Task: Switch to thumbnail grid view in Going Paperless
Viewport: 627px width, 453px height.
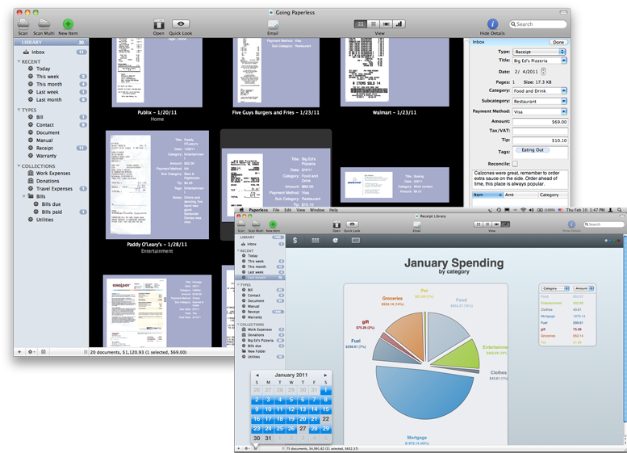Action: (361, 24)
